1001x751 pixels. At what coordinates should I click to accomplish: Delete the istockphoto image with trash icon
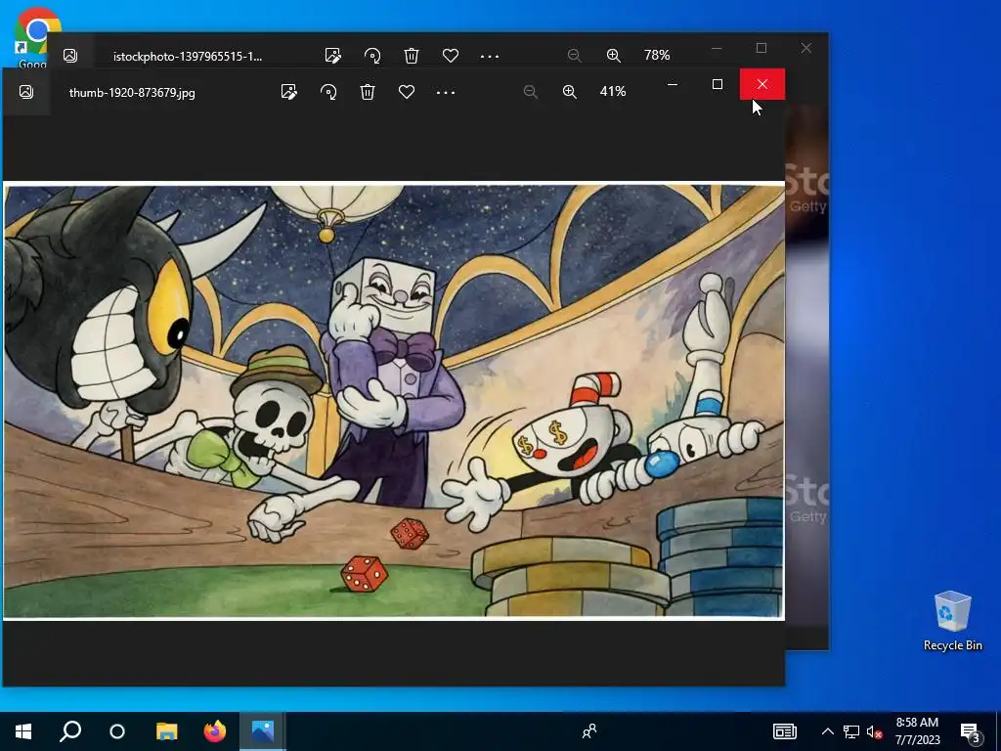pos(412,56)
